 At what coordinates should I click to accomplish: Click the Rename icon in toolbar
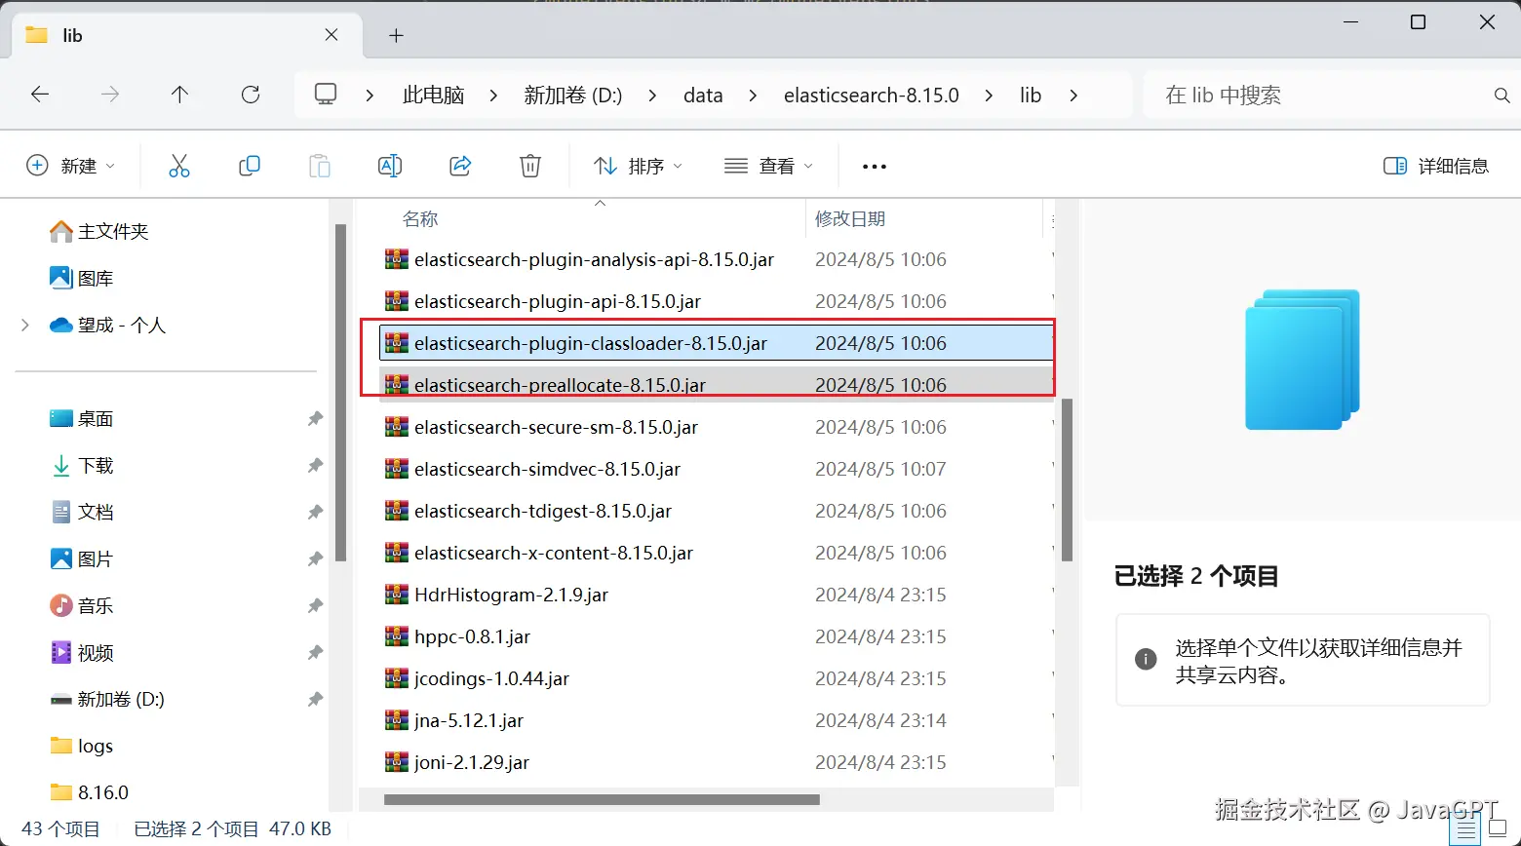(x=390, y=166)
